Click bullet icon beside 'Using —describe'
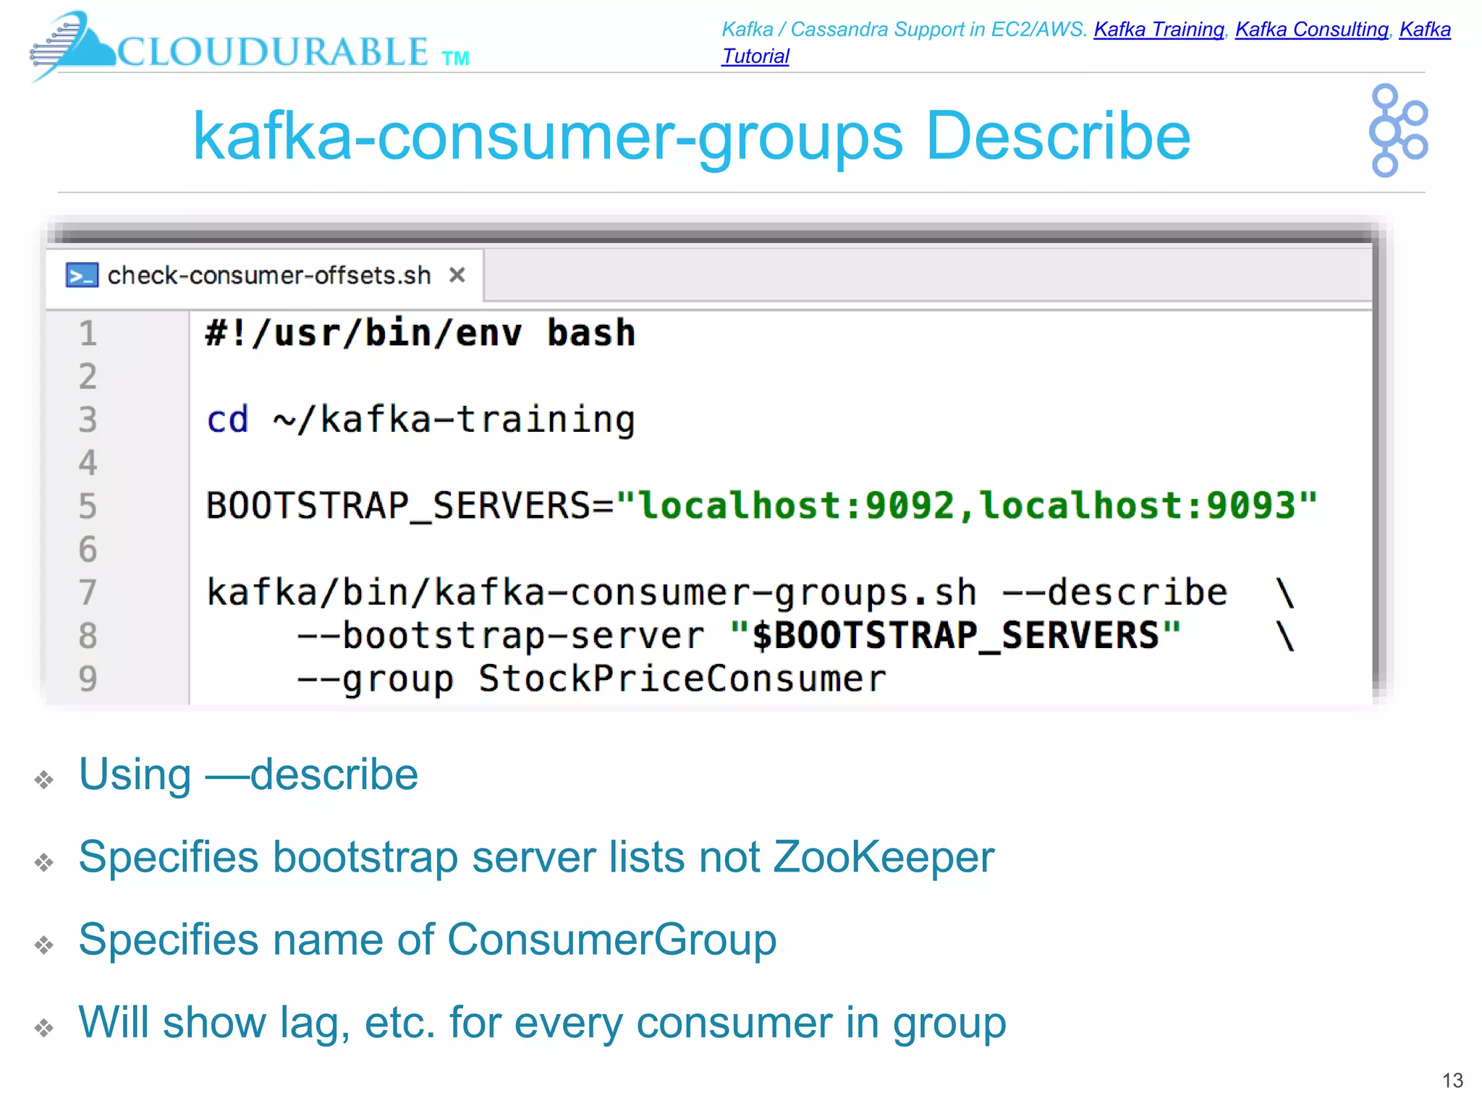This screenshot has width=1482, height=1111. coord(44,779)
